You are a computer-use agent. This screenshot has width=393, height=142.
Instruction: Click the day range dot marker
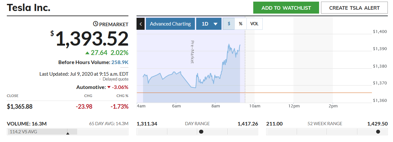tap(201, 132)
